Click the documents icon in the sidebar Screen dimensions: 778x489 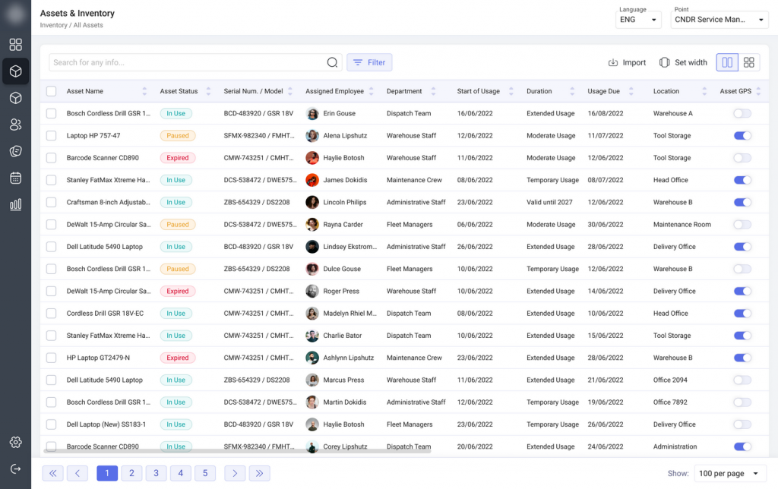(x=15, y=151)
